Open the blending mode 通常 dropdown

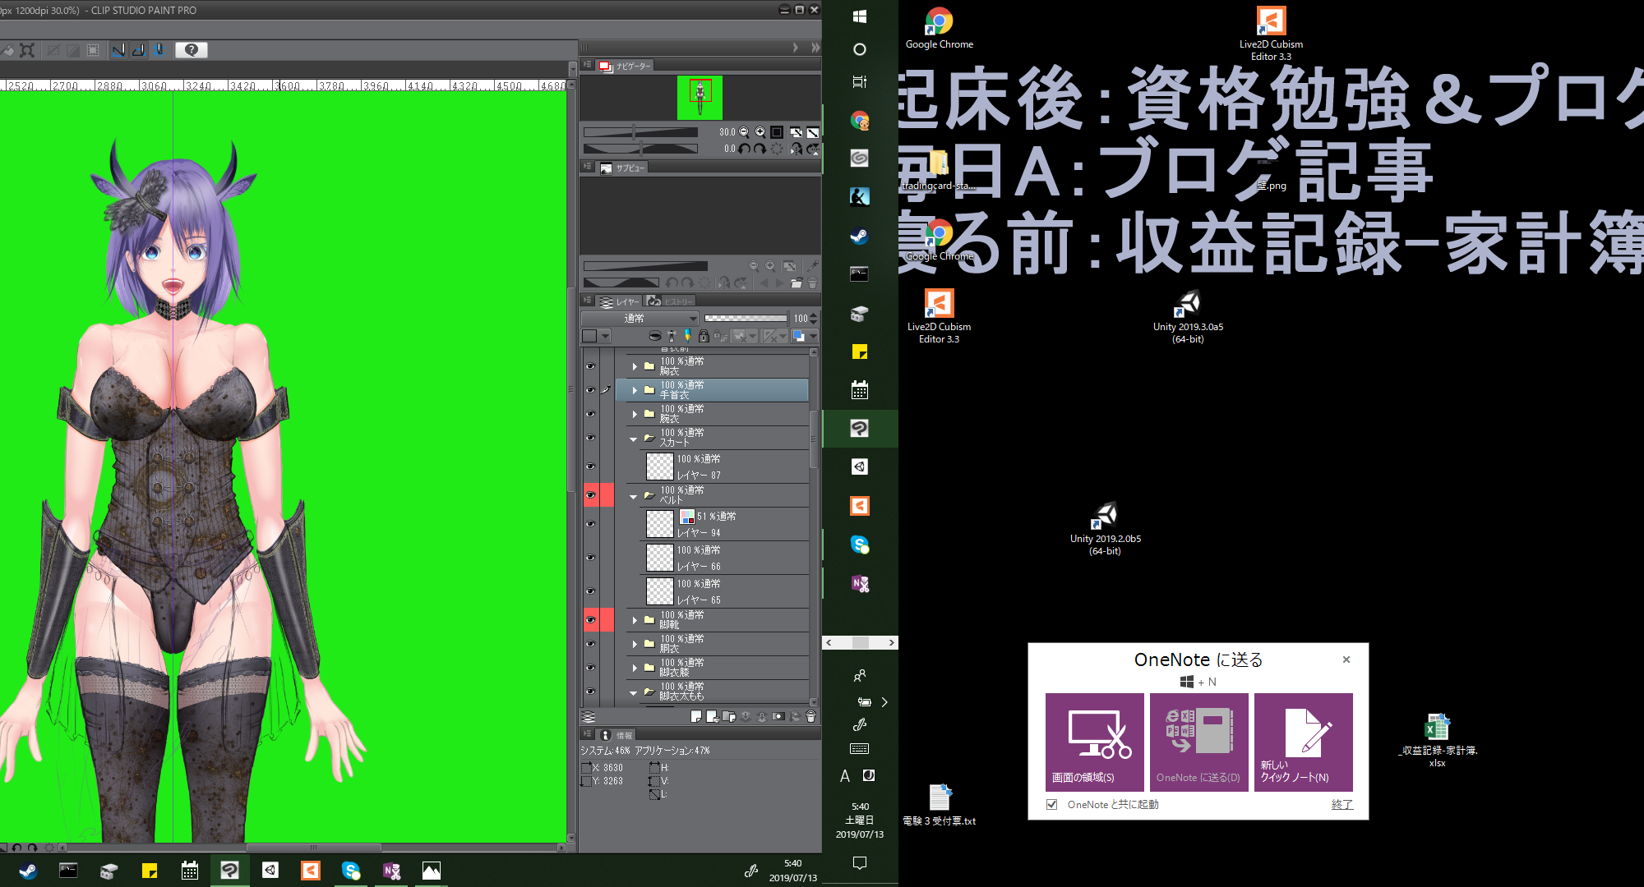pyautogui.click(x=640, y=319)
